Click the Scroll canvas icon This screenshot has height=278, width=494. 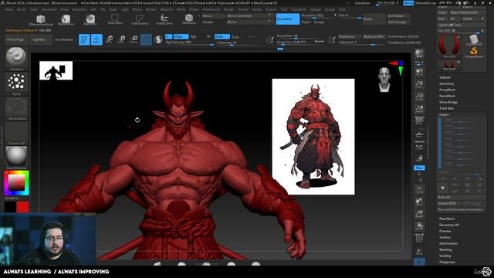tap(419, 72)
